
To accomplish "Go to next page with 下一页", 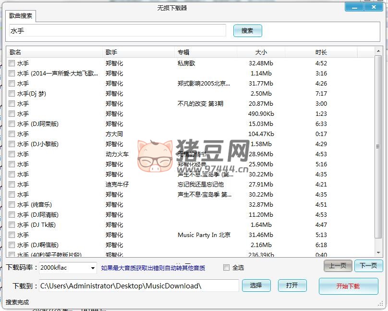I will pos(369,266).
